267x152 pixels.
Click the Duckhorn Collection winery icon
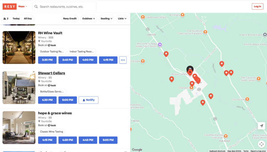coord(205,32)
